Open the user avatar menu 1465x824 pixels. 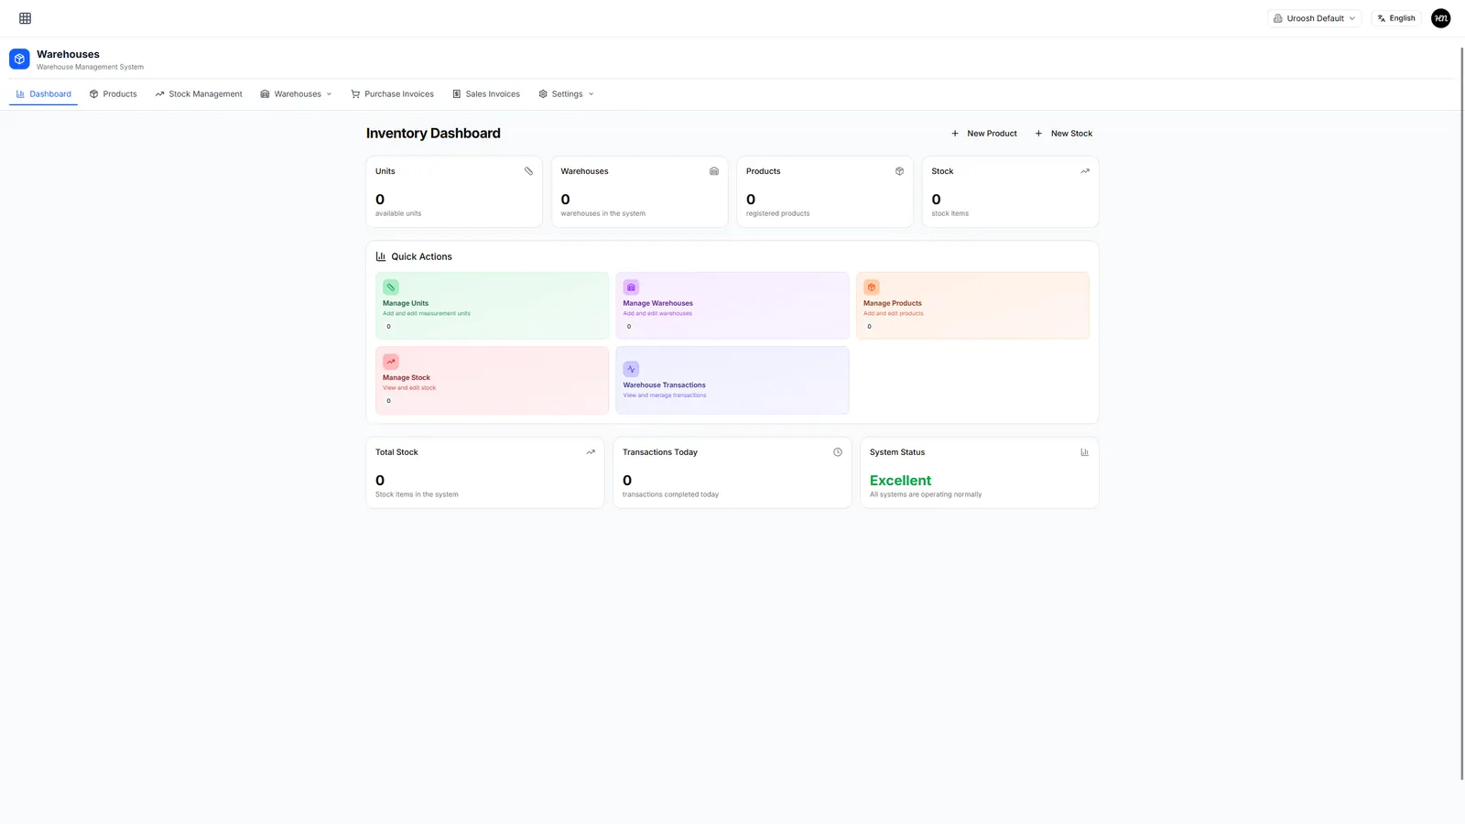1441,18
